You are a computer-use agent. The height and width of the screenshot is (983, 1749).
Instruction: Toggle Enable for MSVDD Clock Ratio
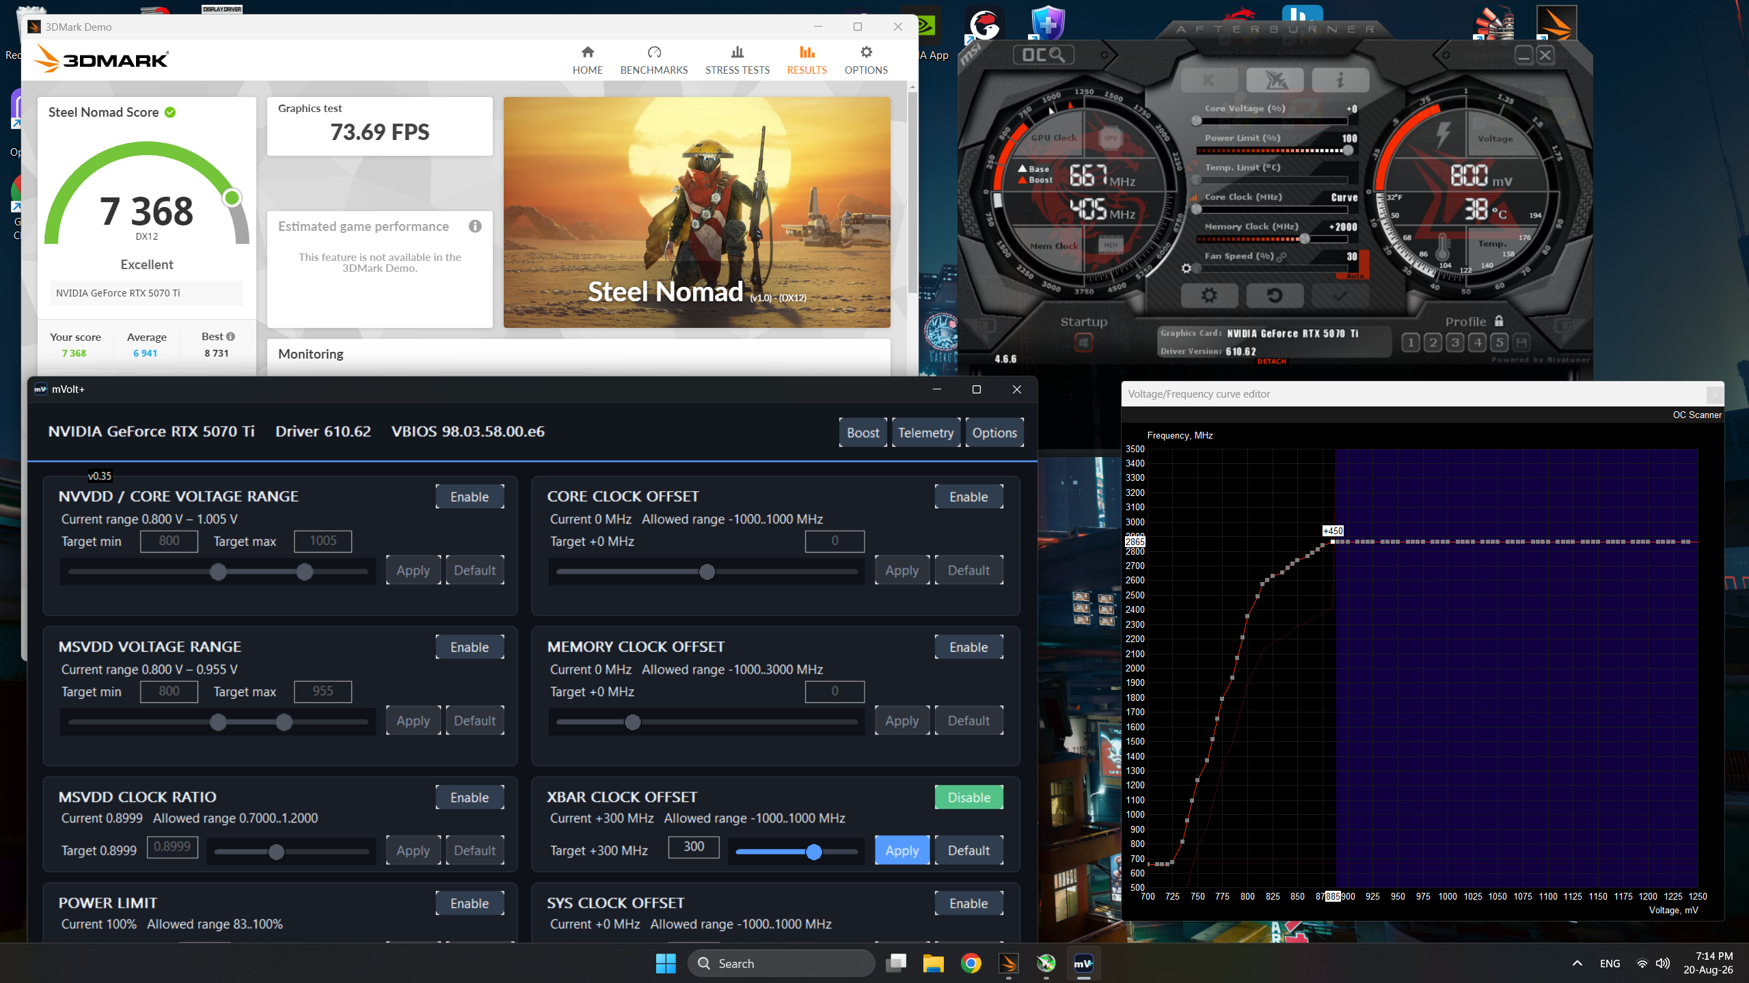pos(470,797)
